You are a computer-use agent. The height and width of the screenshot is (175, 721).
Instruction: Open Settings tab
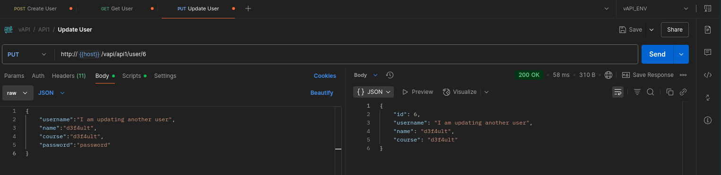pos(165,76)
